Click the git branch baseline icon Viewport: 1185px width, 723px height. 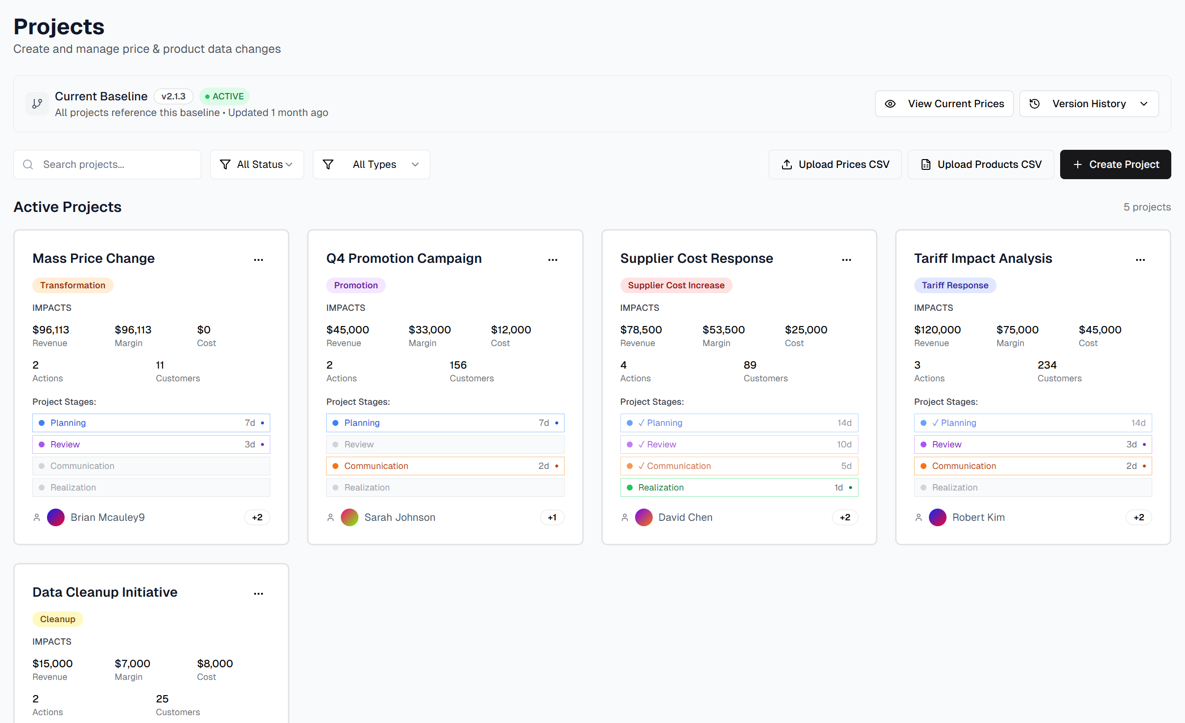[x=37, y=104]
